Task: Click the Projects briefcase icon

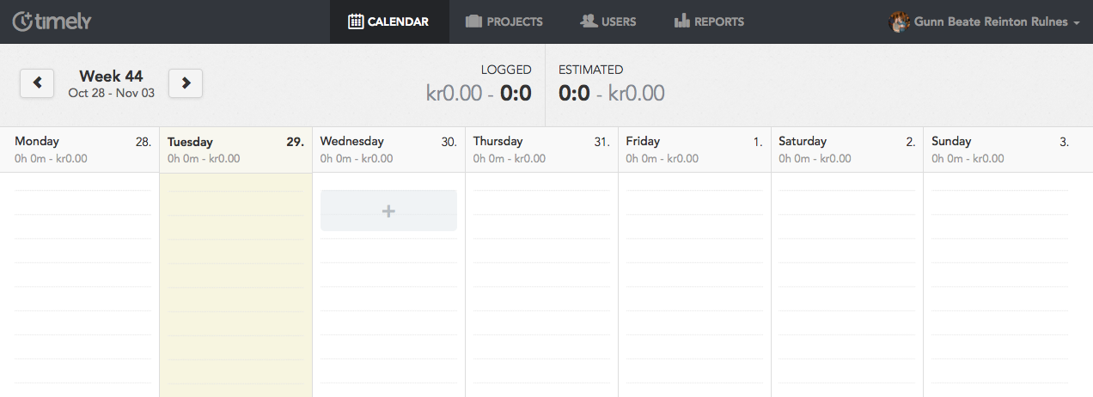Action: tap(473, 21)
